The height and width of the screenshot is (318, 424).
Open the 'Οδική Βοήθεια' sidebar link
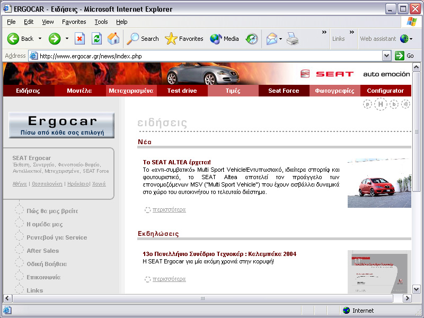pyautogui.click(x=47, y=264)
